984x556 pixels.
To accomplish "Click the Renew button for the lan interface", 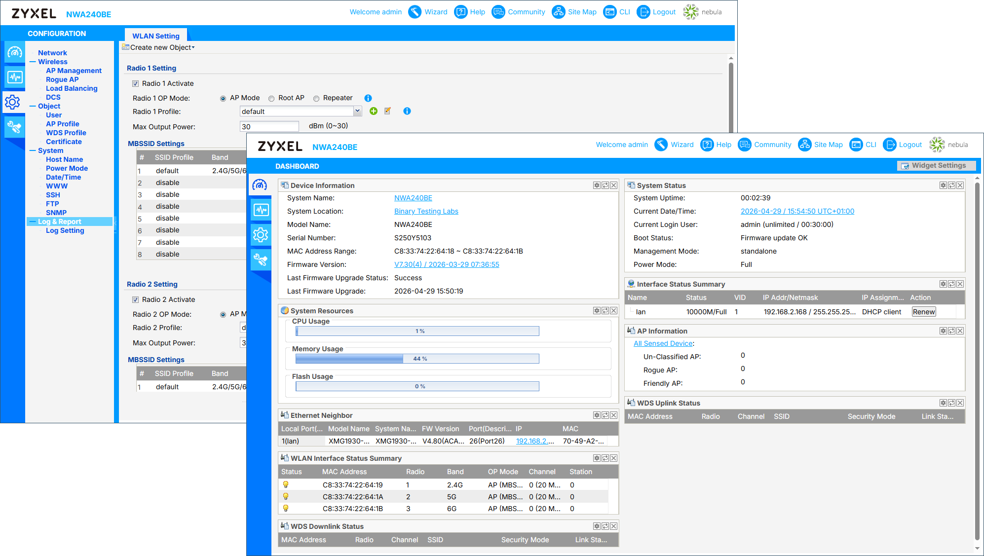I will 924,312.
